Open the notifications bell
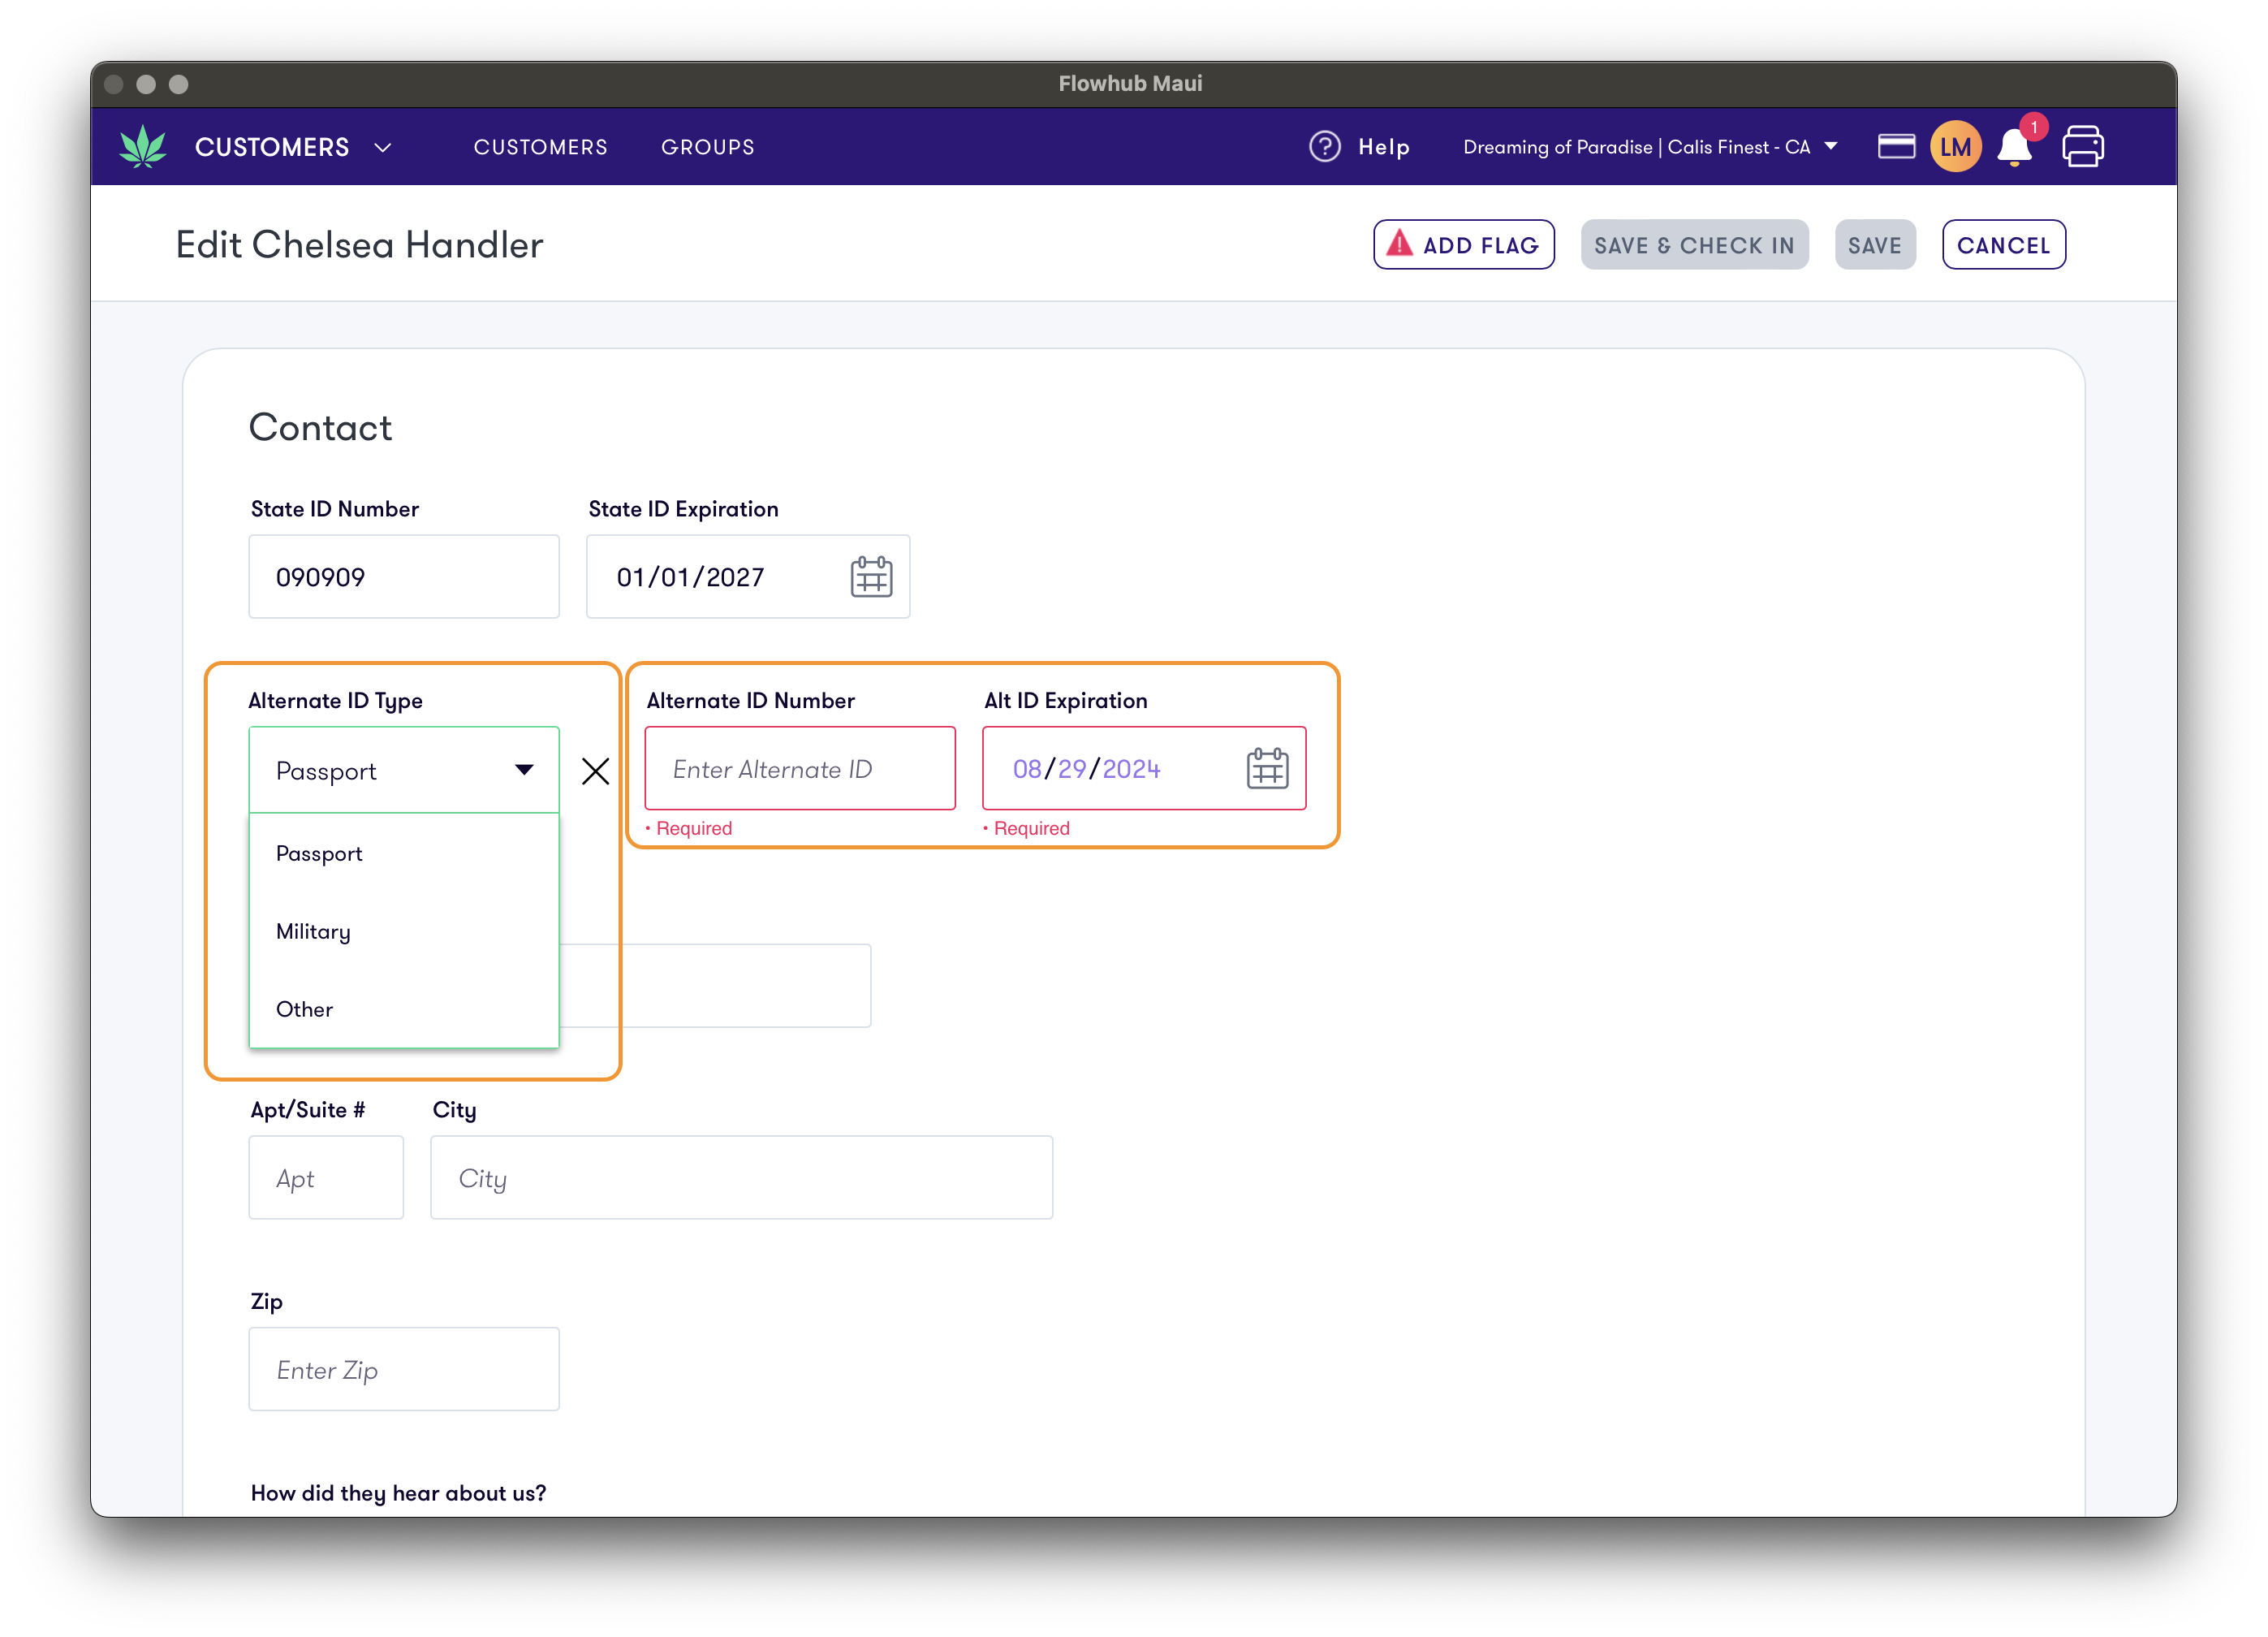 click(x=2014, y=147)
